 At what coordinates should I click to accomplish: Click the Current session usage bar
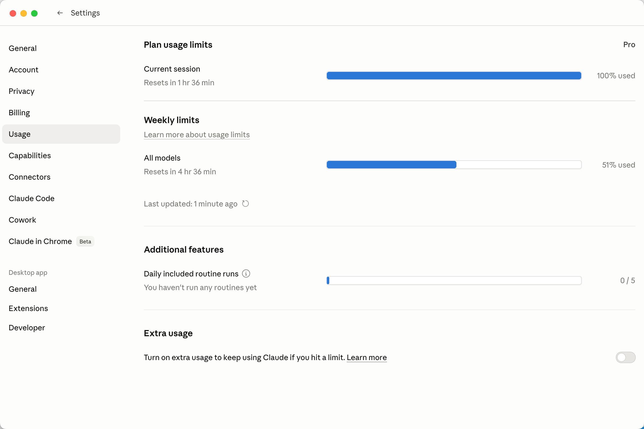[454, 76]
